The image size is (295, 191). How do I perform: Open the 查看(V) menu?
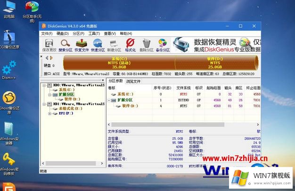pos(110,33)
